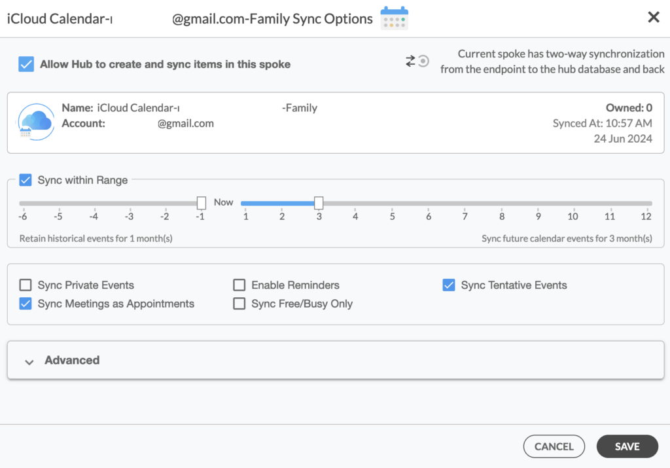Disable Sync Meetings as Appointments
Screen dimensions: 670x468
pos(26,304)
